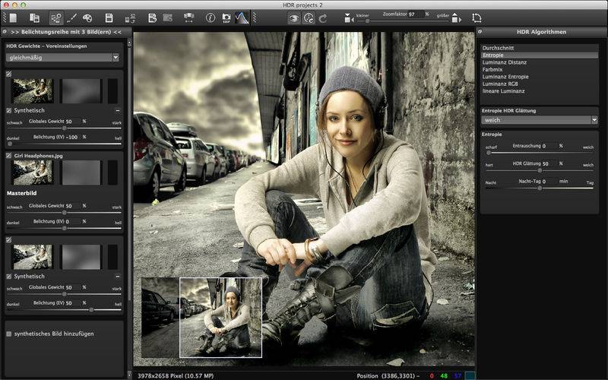Select the brush tool icon
The image size is (608, 380).
click(x=71, y=17)
